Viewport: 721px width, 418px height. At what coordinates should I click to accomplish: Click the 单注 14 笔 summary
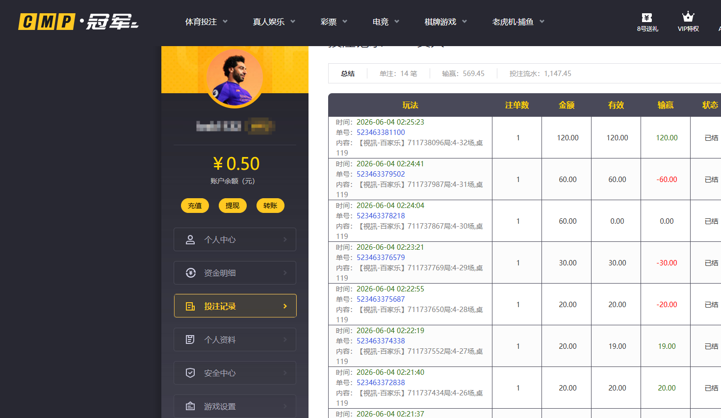click(x=398, y=74)
